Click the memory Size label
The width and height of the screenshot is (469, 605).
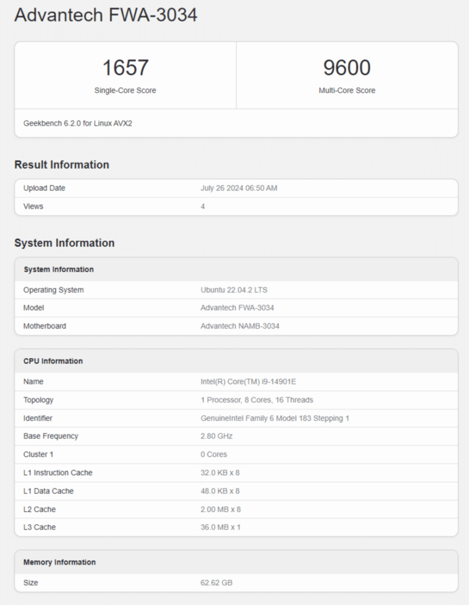pos(31,583)
